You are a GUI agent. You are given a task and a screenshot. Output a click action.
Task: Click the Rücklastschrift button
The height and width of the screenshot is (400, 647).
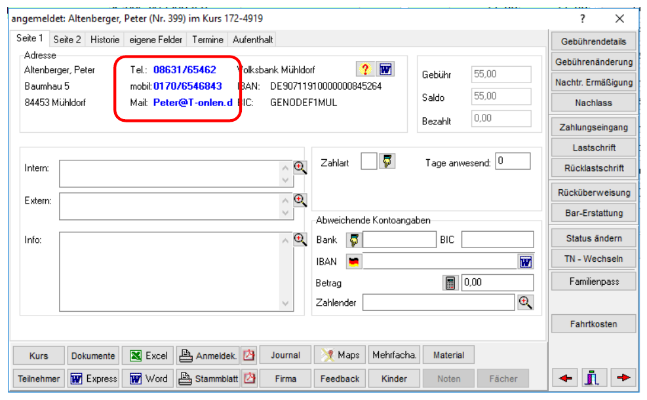point(593,168)
